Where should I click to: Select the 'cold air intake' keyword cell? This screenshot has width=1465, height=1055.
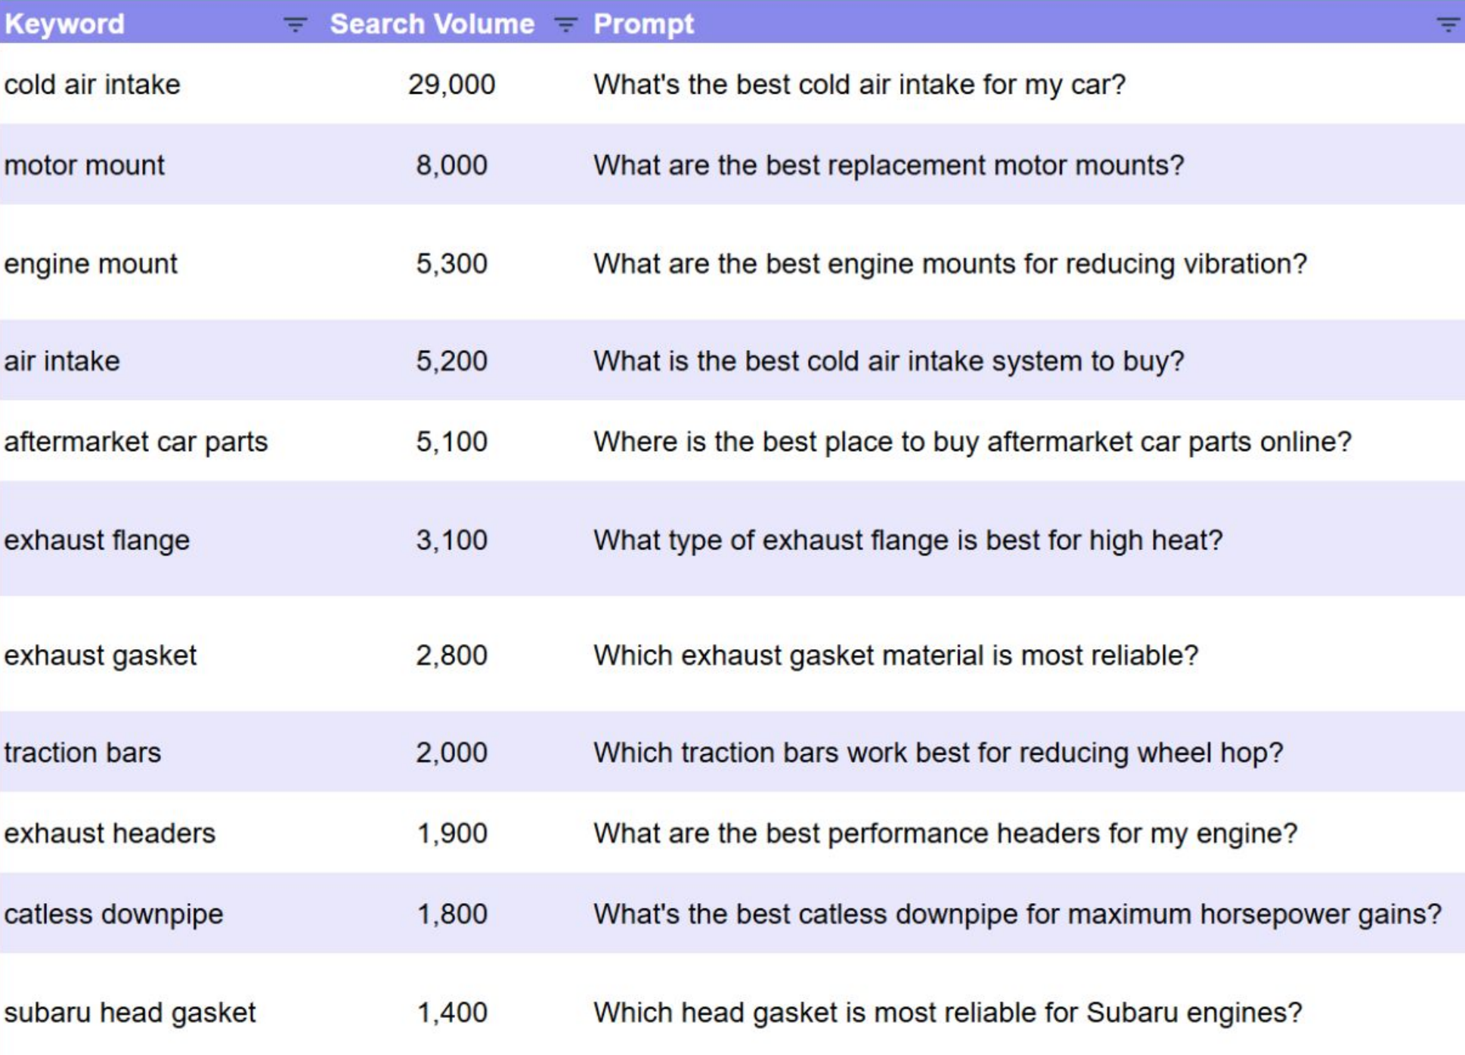point(92,84)
